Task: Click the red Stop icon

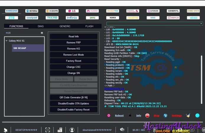Action: 147,116
